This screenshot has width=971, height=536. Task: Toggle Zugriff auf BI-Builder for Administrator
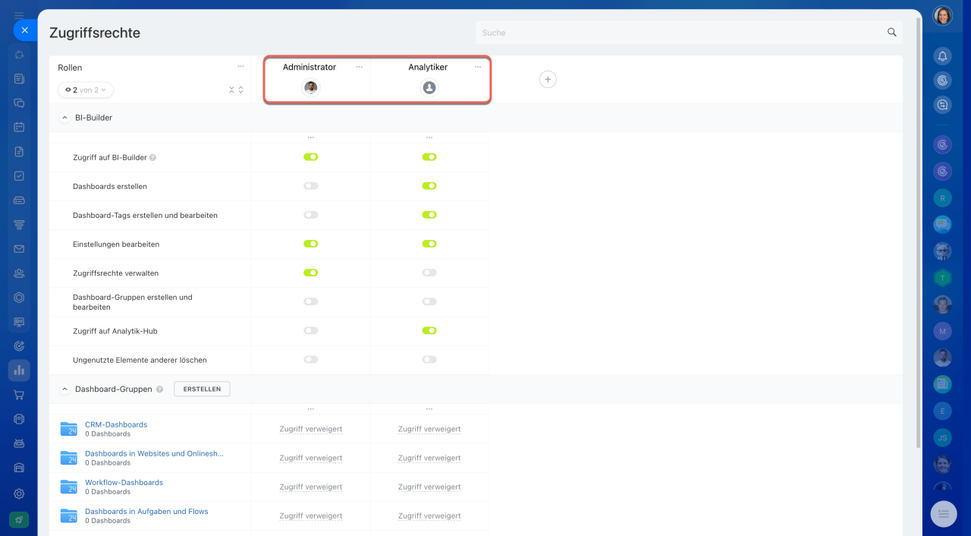[311, 157]
